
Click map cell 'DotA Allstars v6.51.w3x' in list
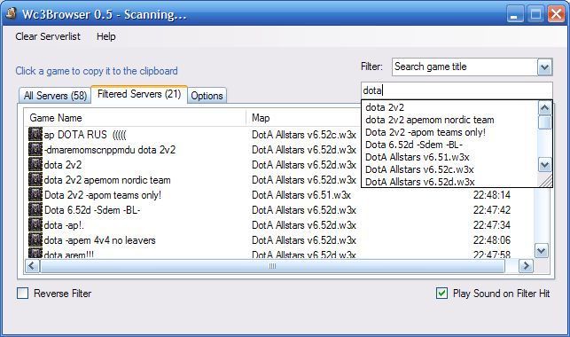coord(301,195)
